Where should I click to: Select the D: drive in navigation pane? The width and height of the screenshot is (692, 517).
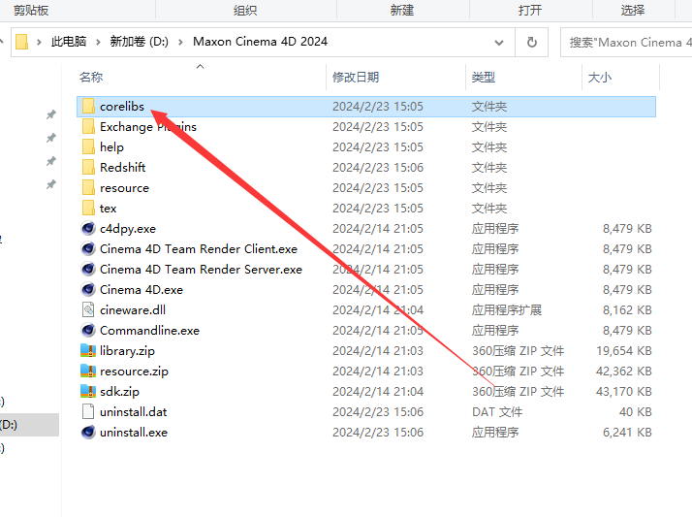coord(29,425)
